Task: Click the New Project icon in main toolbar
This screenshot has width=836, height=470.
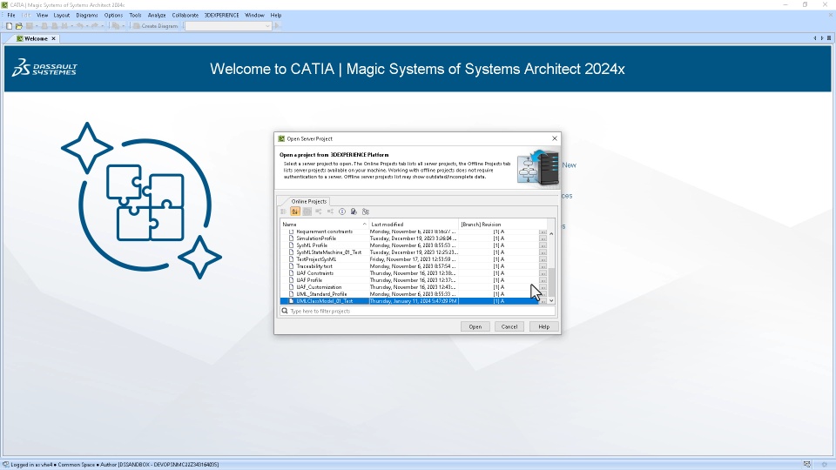Action: click(x=9, y=26)
